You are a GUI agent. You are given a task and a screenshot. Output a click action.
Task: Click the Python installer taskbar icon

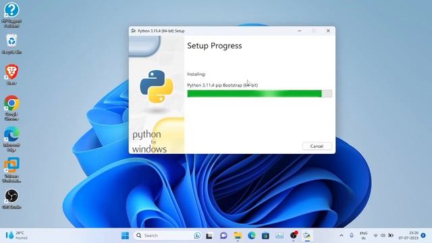[x=307, y=236]
